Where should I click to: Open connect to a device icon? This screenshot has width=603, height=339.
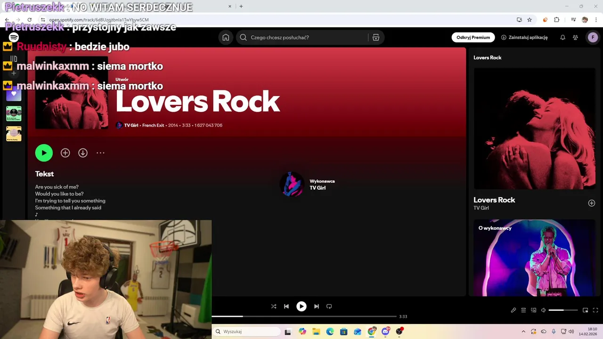(x=534, y=310)
